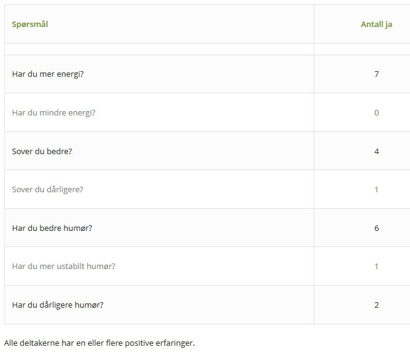Select the 'Sover du bedre?' question
410x355 pixels.
coord(42,151)
